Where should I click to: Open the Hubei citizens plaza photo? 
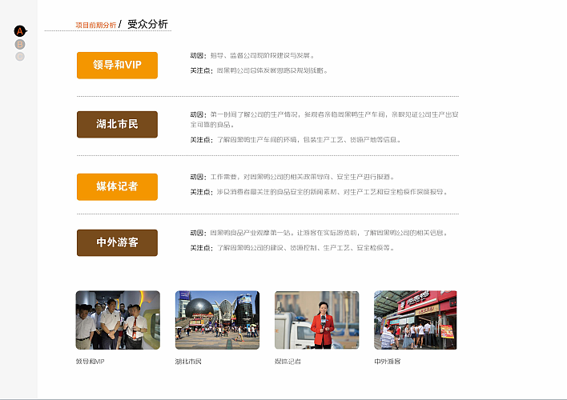click(217, 320)
